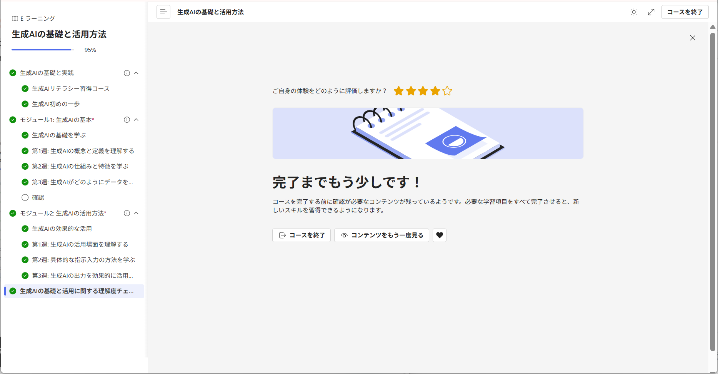This screenshot has width=718, height=374.
Task: Click the top-right コースを終了 button
Action: pyautogui.click(x=685, y=12)
